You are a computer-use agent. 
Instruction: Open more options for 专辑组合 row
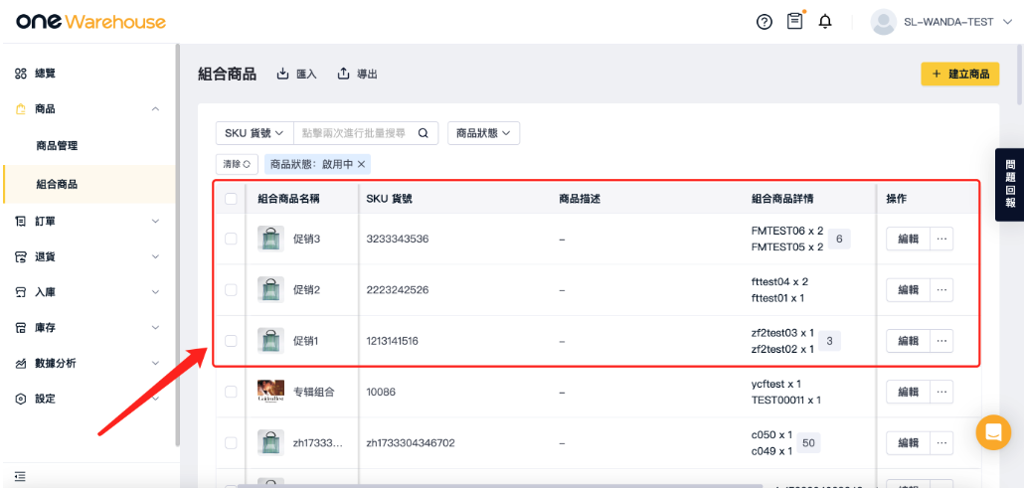941,392
